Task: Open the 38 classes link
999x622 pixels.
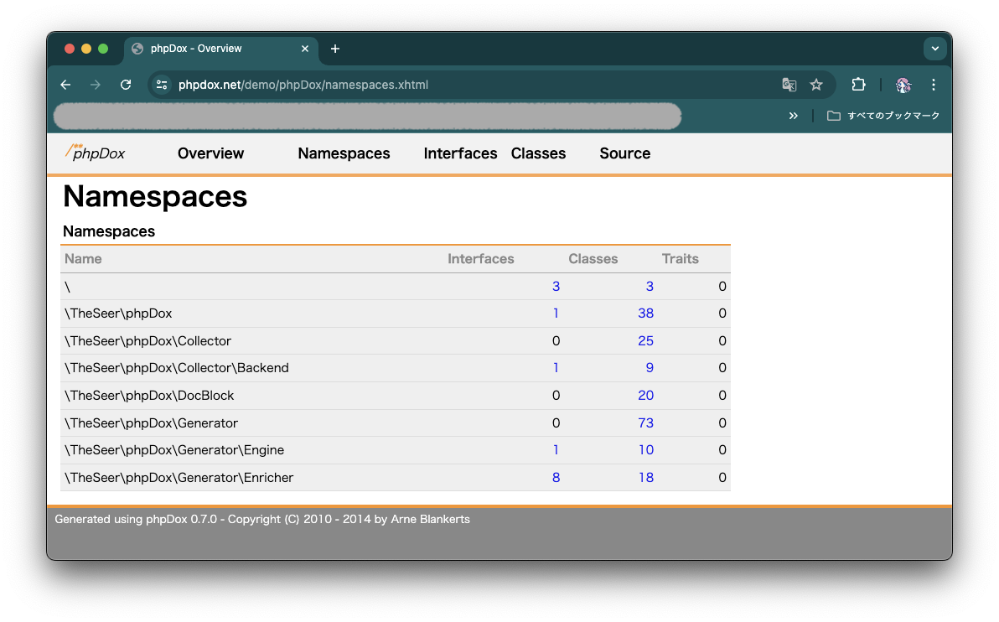Action: tap(646, 314)
